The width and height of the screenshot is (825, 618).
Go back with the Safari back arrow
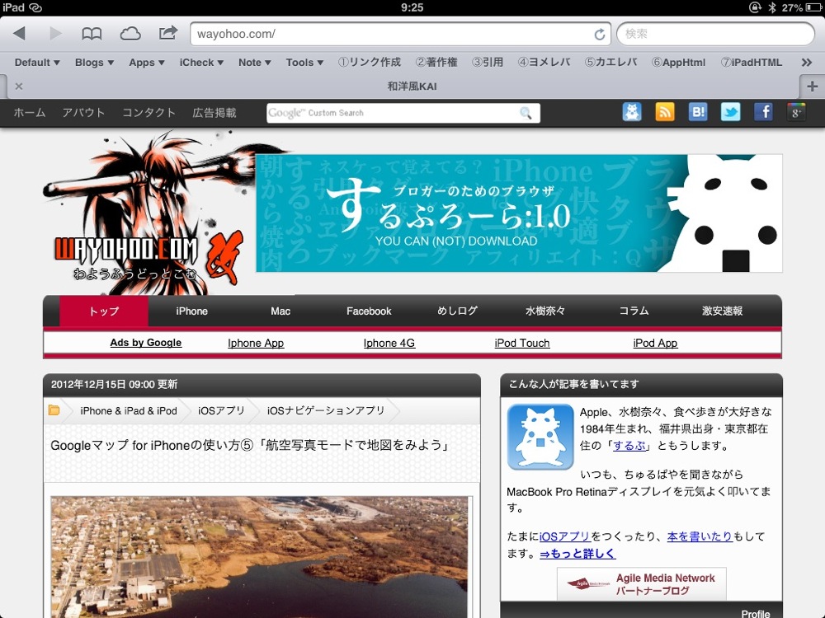tap(20, 34)
